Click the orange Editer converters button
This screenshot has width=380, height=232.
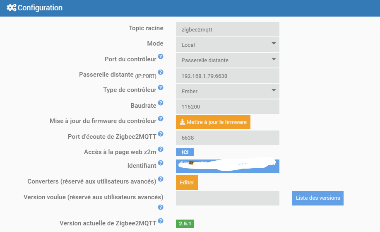pyautogui.click(x=187, y=183)
